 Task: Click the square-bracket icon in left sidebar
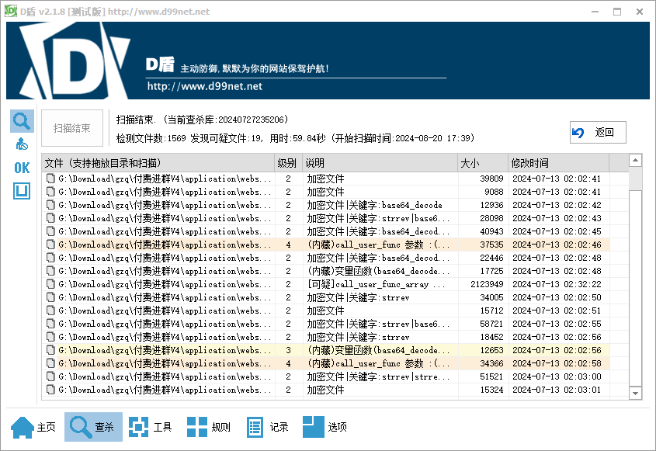click(x=22, y=191)
